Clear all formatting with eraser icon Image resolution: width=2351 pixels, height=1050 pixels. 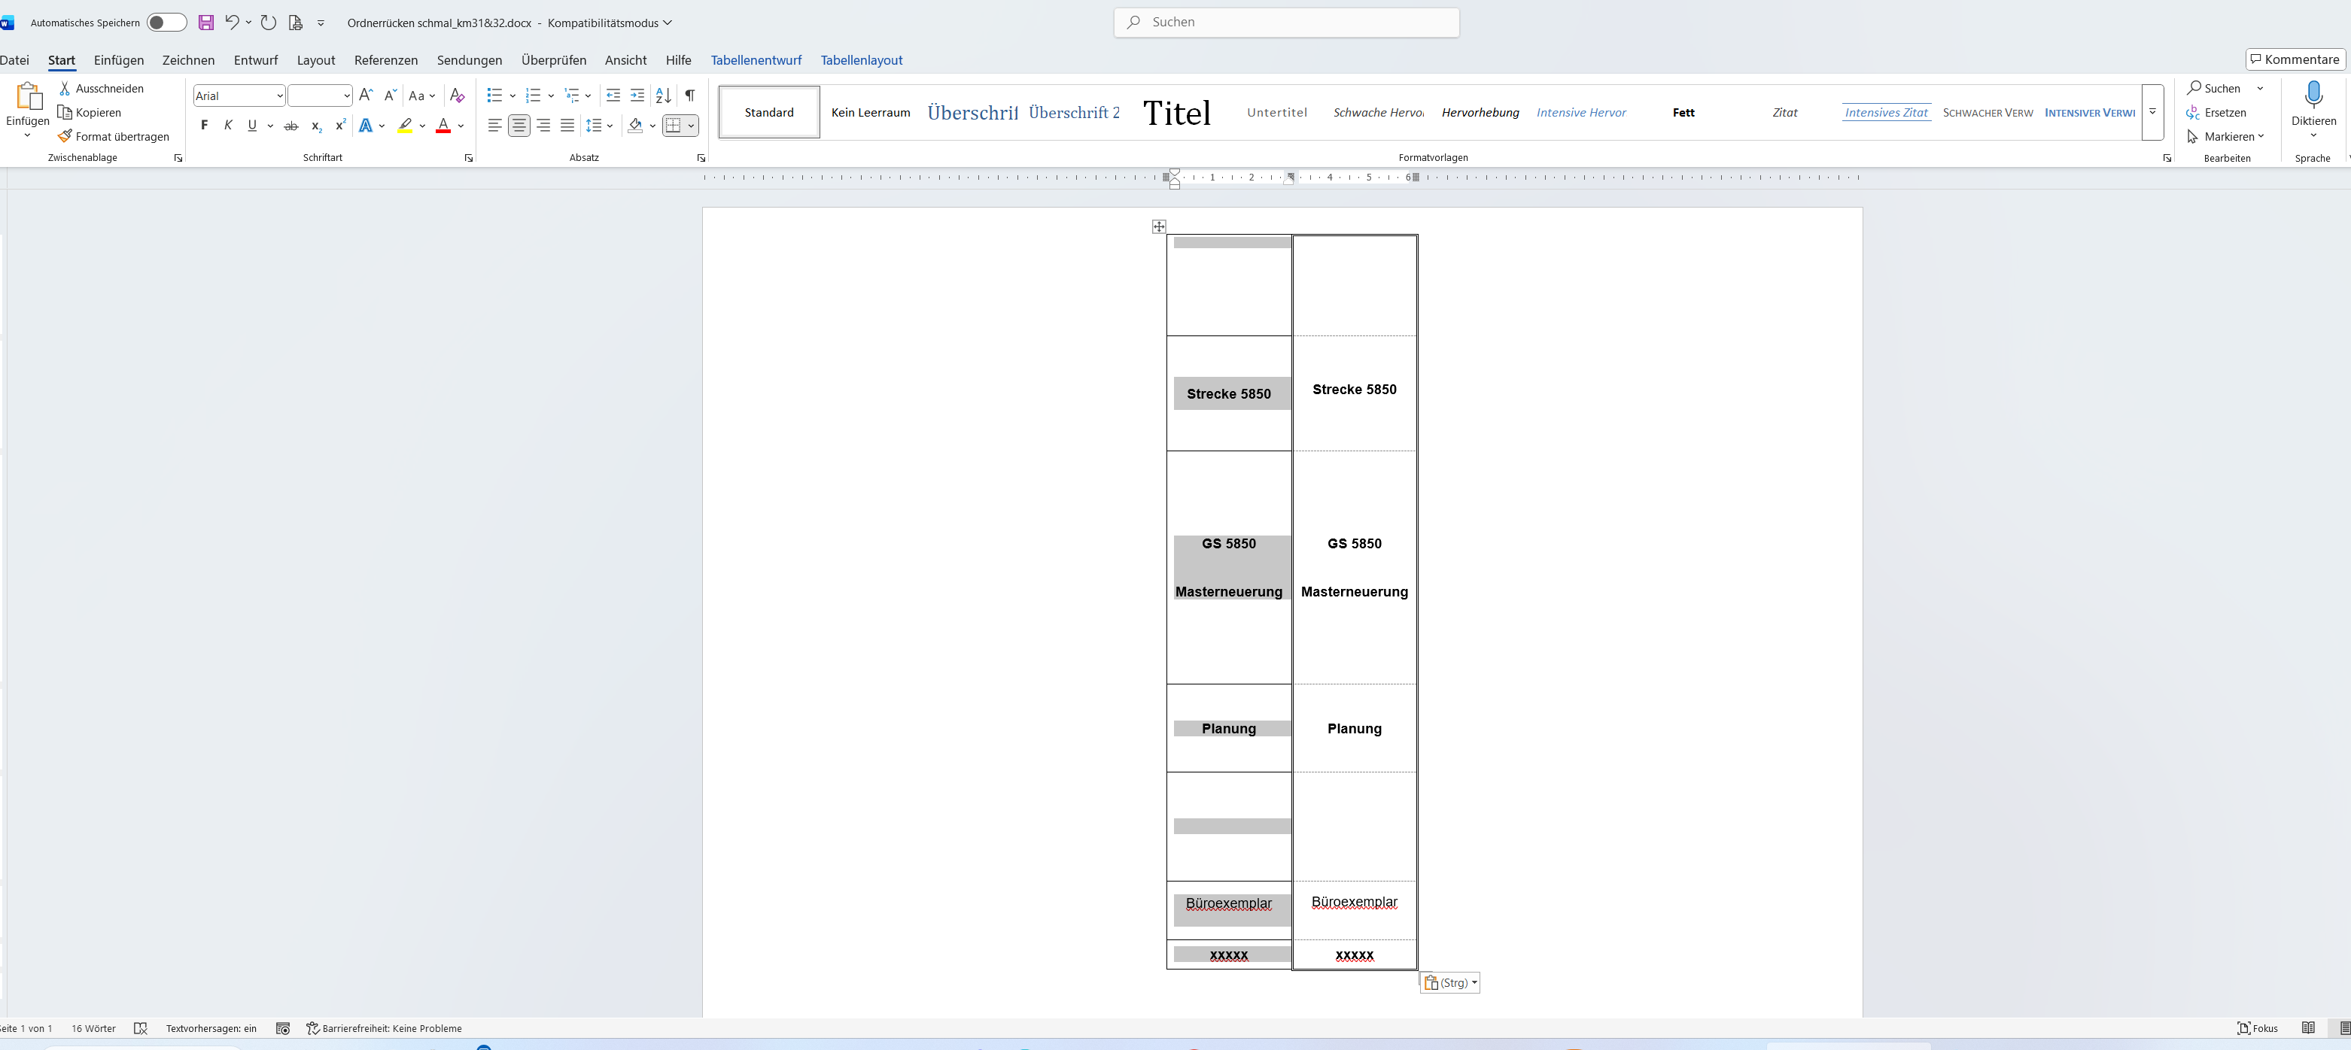coord(458,96)
